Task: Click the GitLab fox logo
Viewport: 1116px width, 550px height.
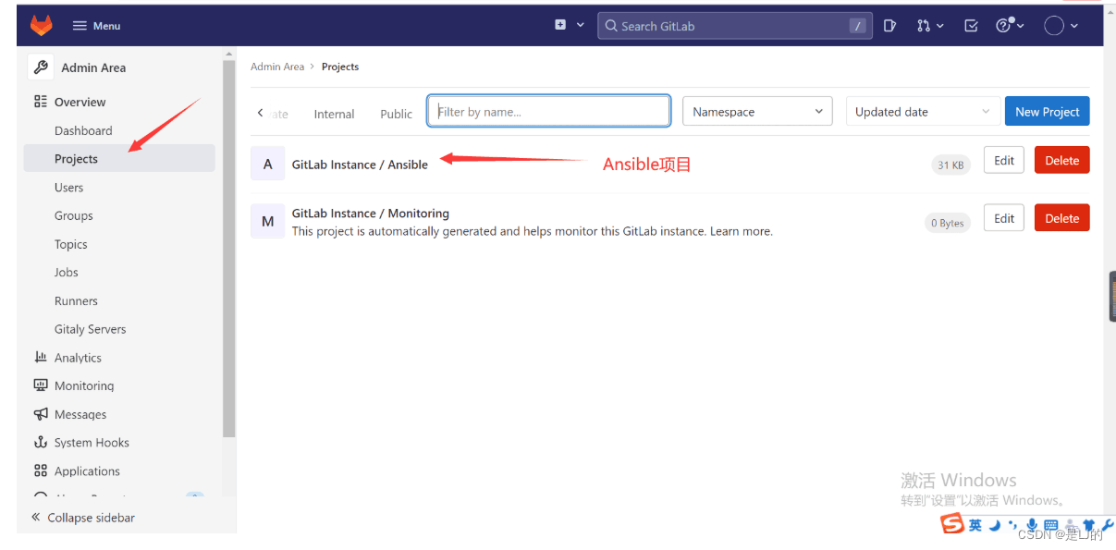Action: [x=42, y=26]
